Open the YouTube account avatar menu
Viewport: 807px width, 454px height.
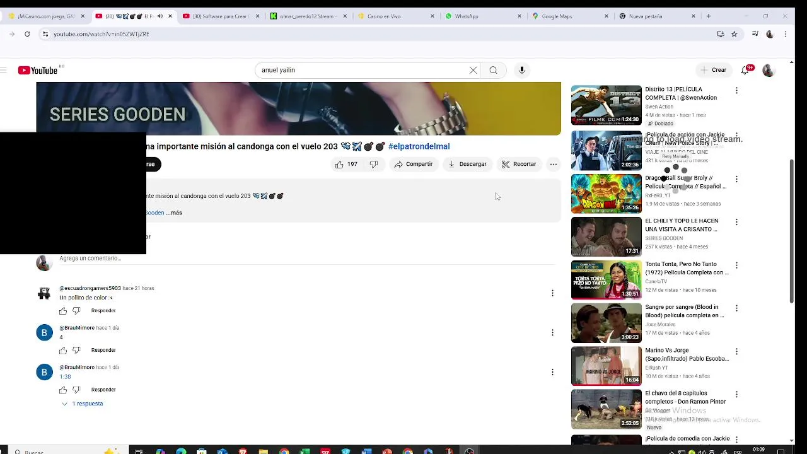click(x=768, y=70)
